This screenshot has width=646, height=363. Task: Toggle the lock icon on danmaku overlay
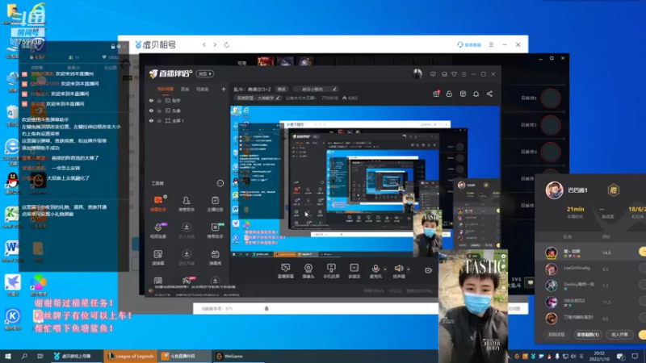tap(113, 47)
